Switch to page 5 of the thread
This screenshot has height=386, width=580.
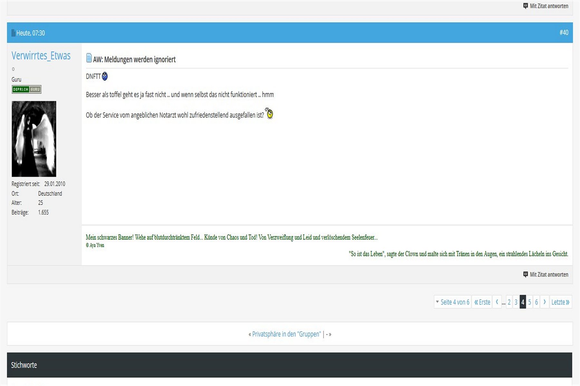529,302
